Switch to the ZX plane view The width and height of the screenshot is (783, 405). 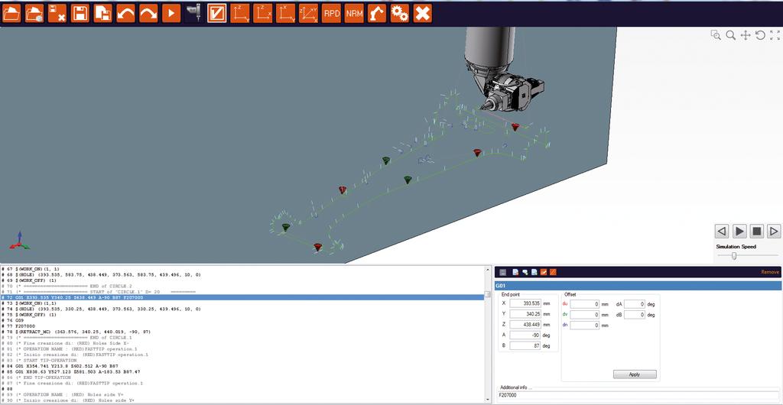pos(263,14)
